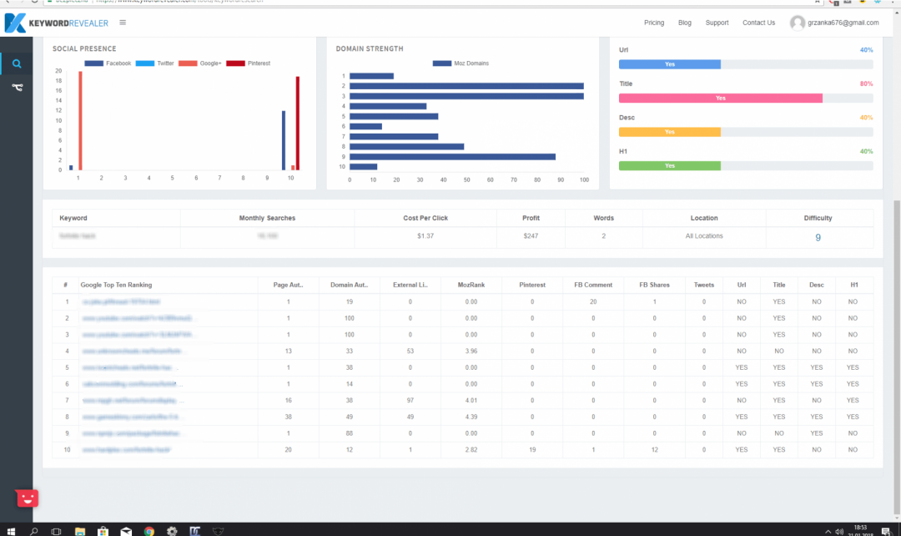This screenshot has height=536, width=901.
Task: Click the Windows Start button
Action: click(11, 530)
